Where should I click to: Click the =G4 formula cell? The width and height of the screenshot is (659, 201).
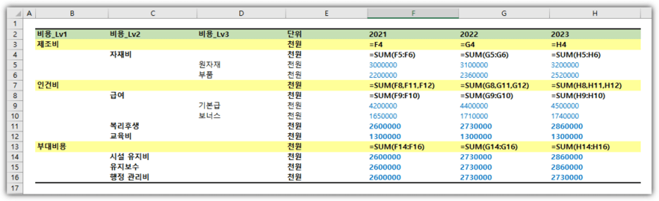[504, 45]
